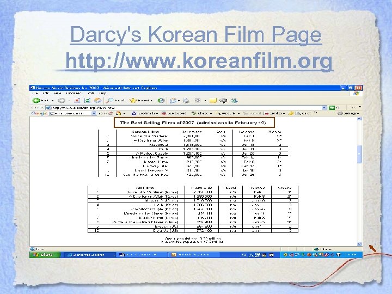Viewport: 392px width, 294px height.
Task: Expand the Back button history dropdown
Action: [53, 101]
